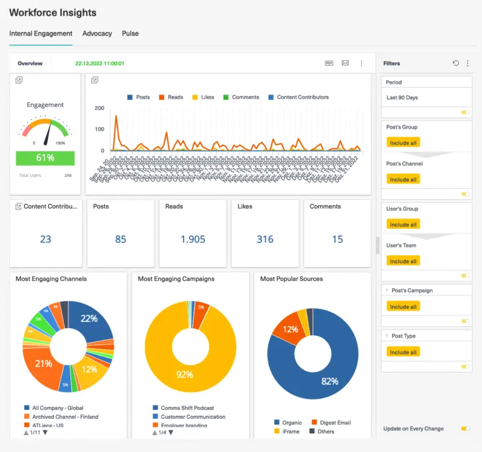Toggle the Update on Every Change switch

465,429
